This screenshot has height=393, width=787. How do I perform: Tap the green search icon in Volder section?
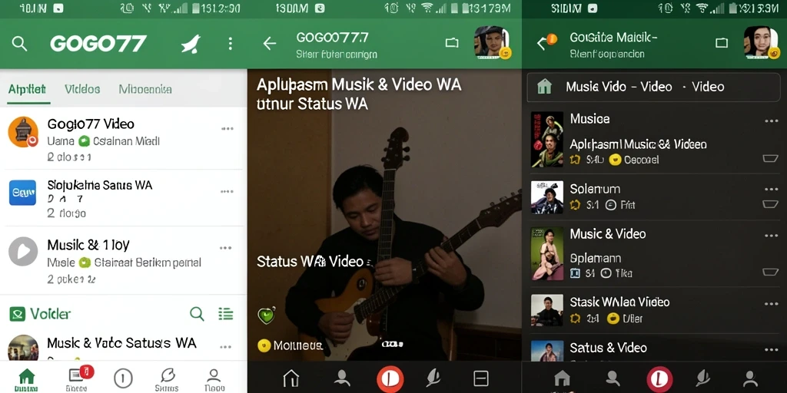point(197,314)
